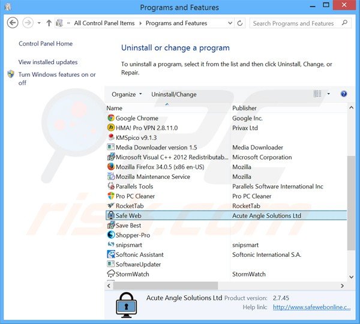
Task: Click the search magnifier icon
Action: [x=344, y=23]
